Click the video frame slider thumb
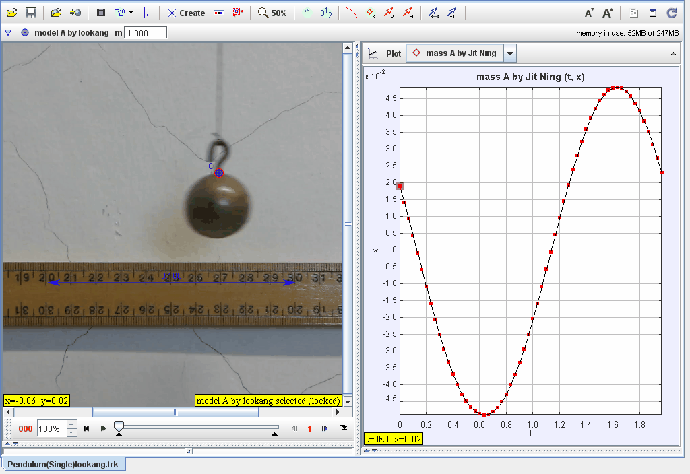 coord(119,426)
